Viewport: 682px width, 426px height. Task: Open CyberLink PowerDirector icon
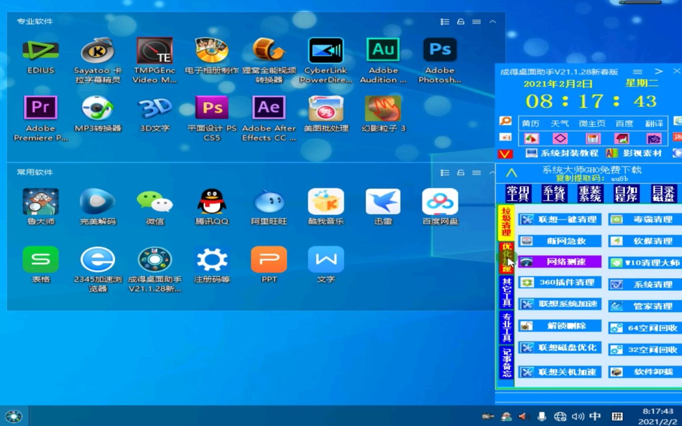pos(326,51)
